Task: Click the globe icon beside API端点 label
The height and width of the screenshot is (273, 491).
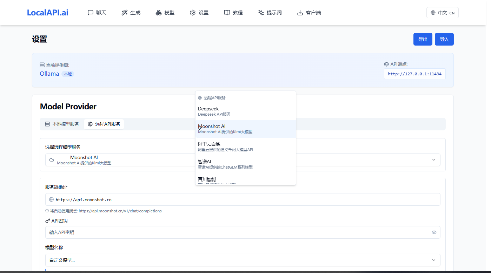Action: [x=386, y=64]
